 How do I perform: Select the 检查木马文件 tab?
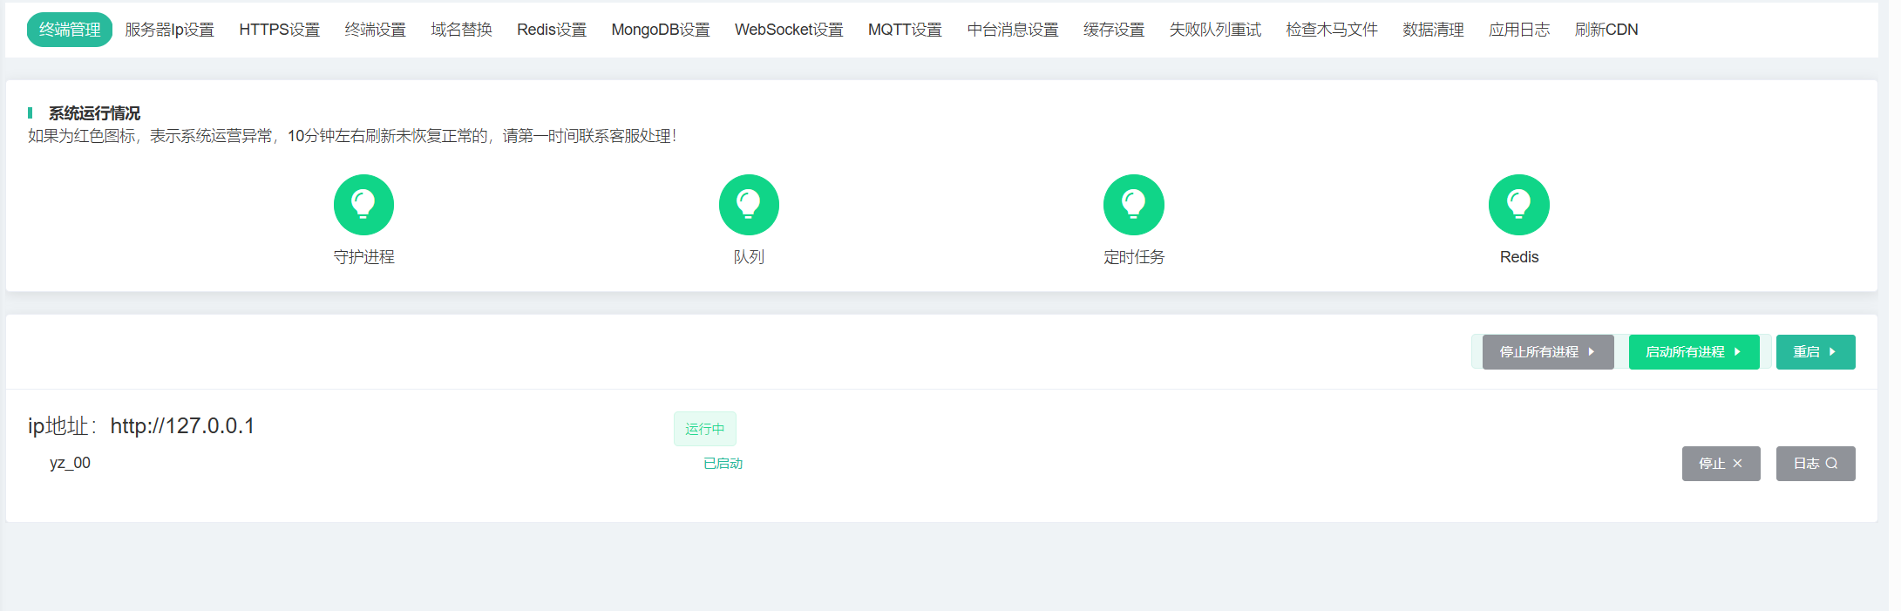(1331, 30)
